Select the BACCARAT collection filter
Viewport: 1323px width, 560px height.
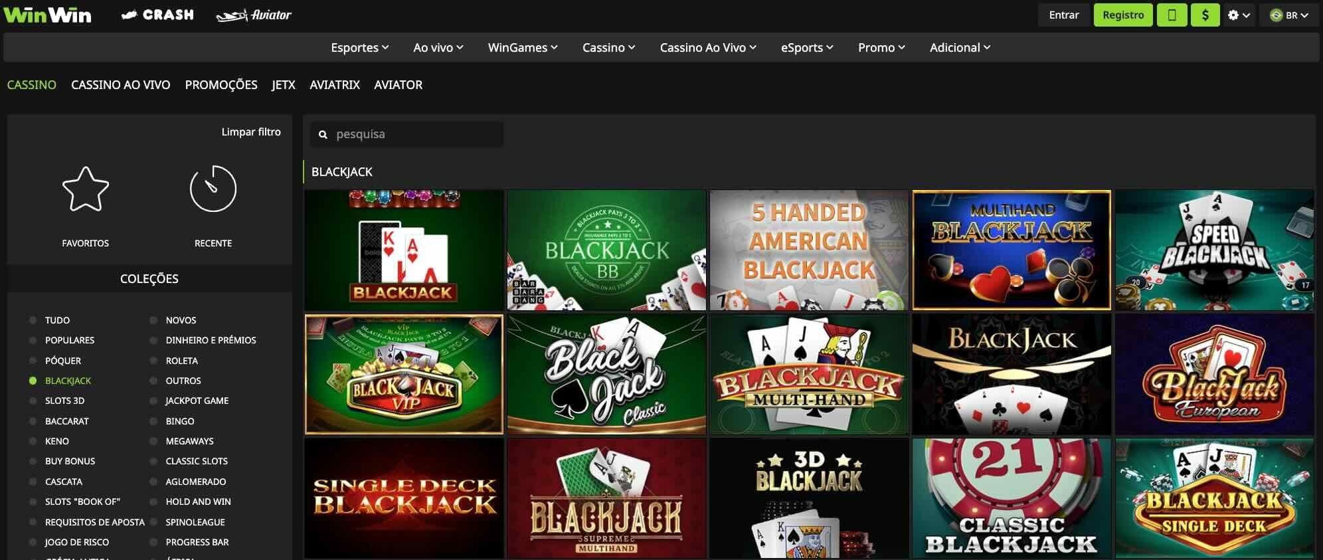(66, 421)
